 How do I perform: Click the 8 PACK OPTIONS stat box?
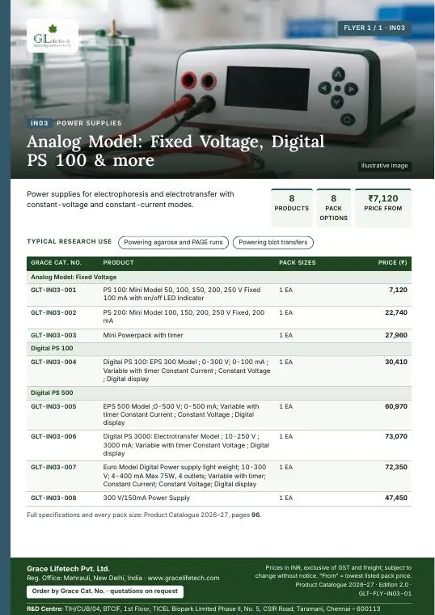coord(333,207)
